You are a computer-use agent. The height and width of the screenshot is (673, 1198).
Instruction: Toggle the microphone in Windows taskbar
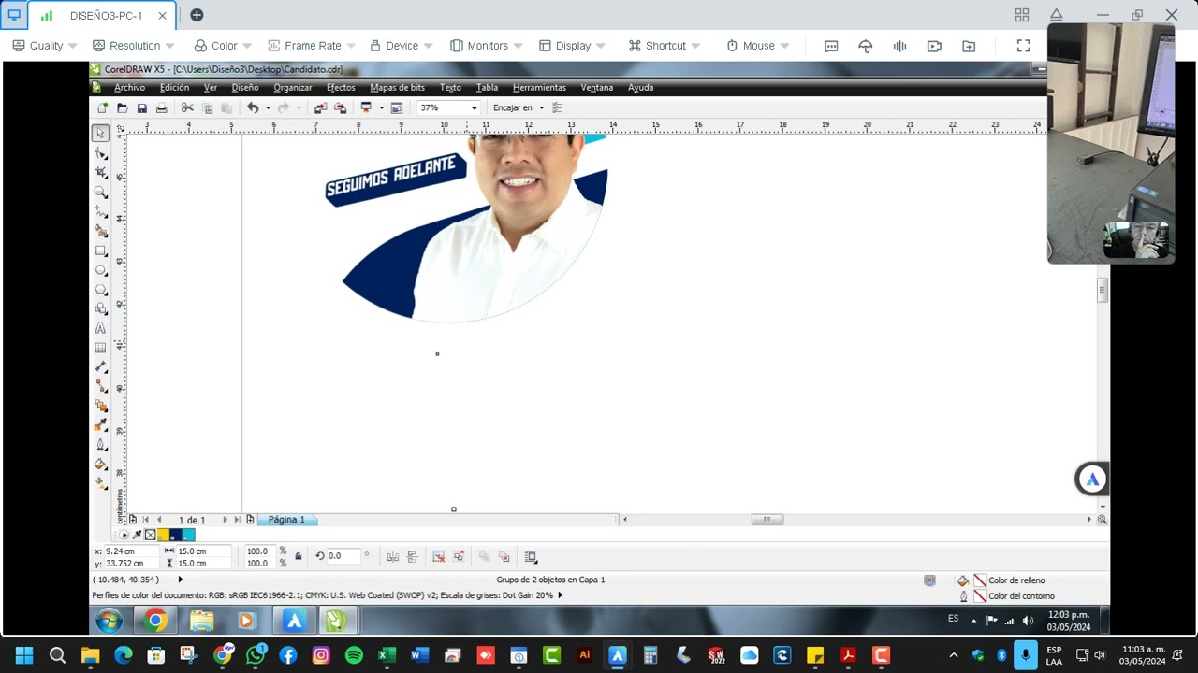(x=1027, y=655)
